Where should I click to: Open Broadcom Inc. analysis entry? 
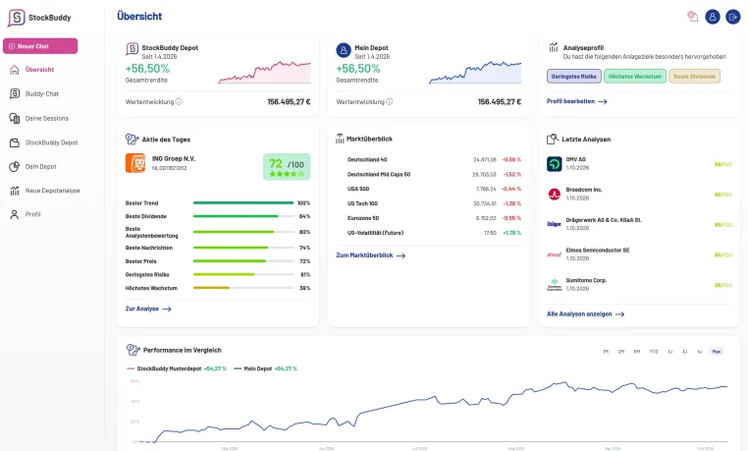pyautogui.click(x=639, y=195)
